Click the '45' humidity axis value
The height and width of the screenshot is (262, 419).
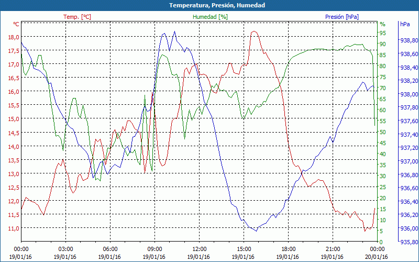(x=383, y=143)
